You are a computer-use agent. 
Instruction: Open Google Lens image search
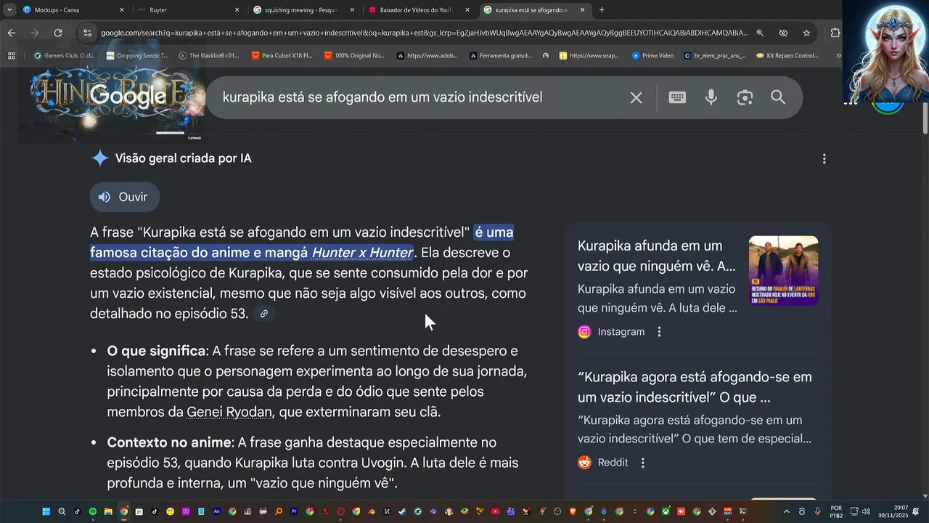(745, 97)
